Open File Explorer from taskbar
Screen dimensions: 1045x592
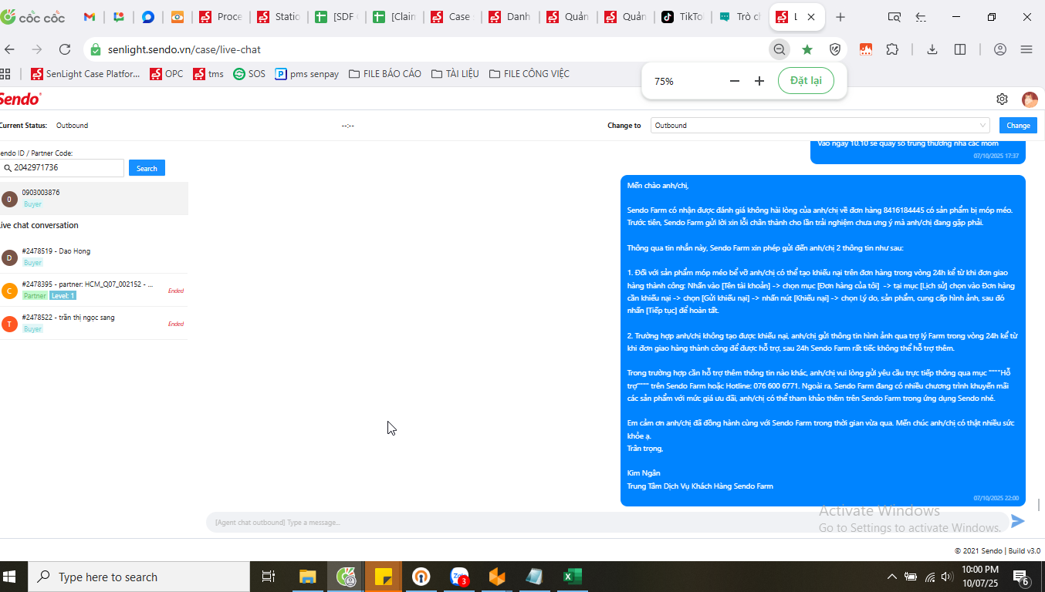point(308,577)
